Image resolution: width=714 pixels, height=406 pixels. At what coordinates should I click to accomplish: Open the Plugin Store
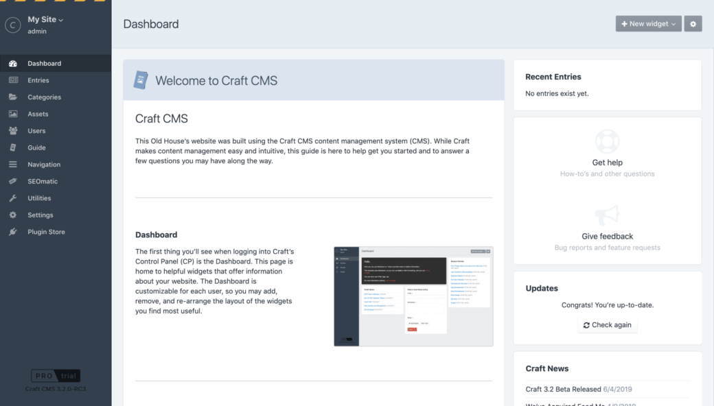[56, 231]
